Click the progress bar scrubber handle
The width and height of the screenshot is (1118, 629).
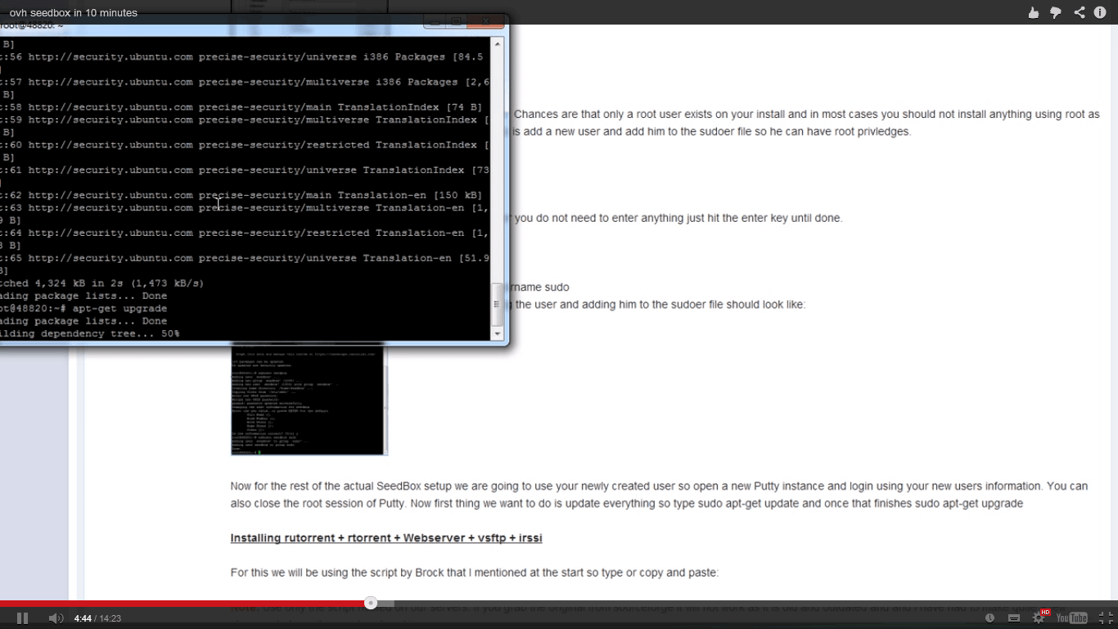(371, 604)
